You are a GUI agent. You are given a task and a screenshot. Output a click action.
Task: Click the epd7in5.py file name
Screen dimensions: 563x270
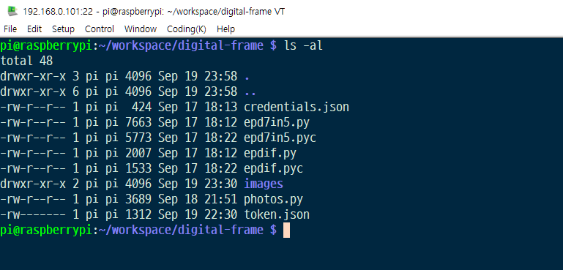pyautogui.click(x=277, y=122)
